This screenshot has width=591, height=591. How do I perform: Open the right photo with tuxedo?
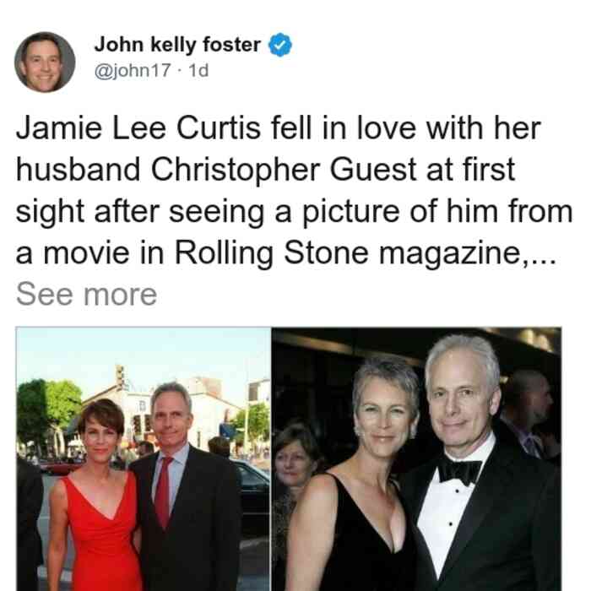pyautogui.click(x=416, y=458)
